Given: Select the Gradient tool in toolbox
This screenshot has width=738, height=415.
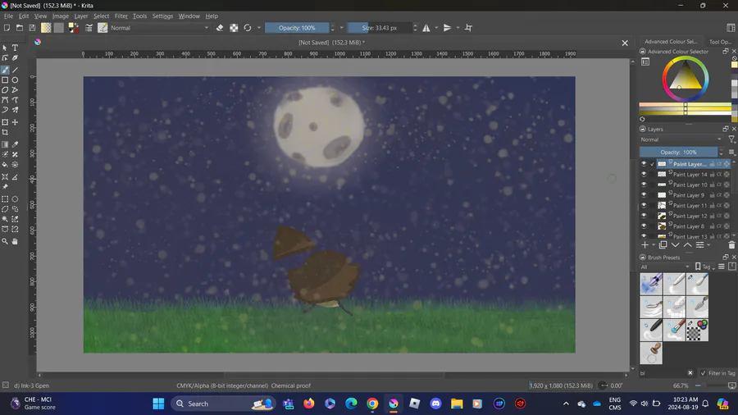Looking at the screenshot, I should click(x=5, y=144).
